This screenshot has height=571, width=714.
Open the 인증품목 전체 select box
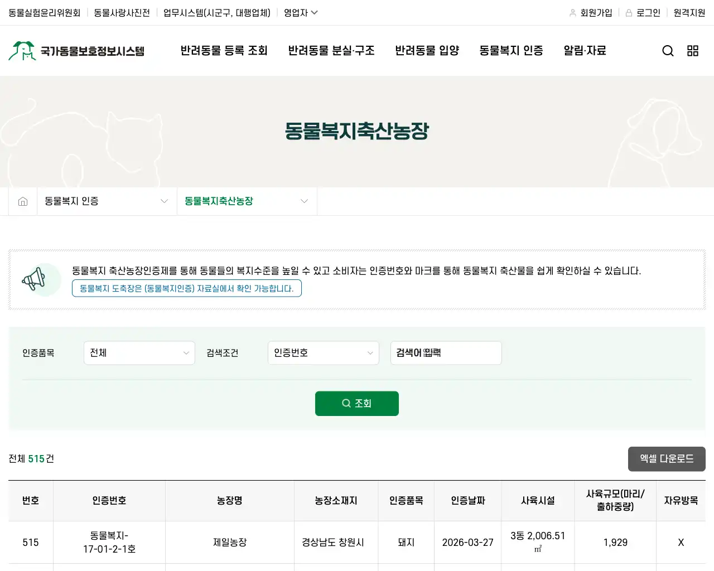pos(139,353)
